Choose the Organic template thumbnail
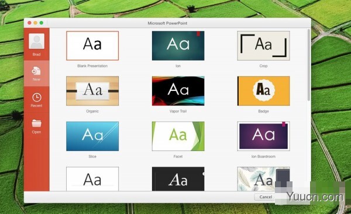 (92, 91)
